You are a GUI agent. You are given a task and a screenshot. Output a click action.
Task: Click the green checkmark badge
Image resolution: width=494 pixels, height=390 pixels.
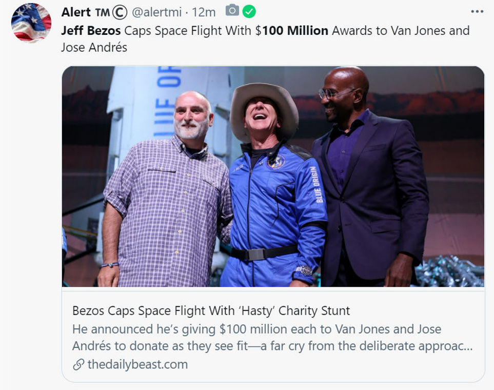pos(249,11)
